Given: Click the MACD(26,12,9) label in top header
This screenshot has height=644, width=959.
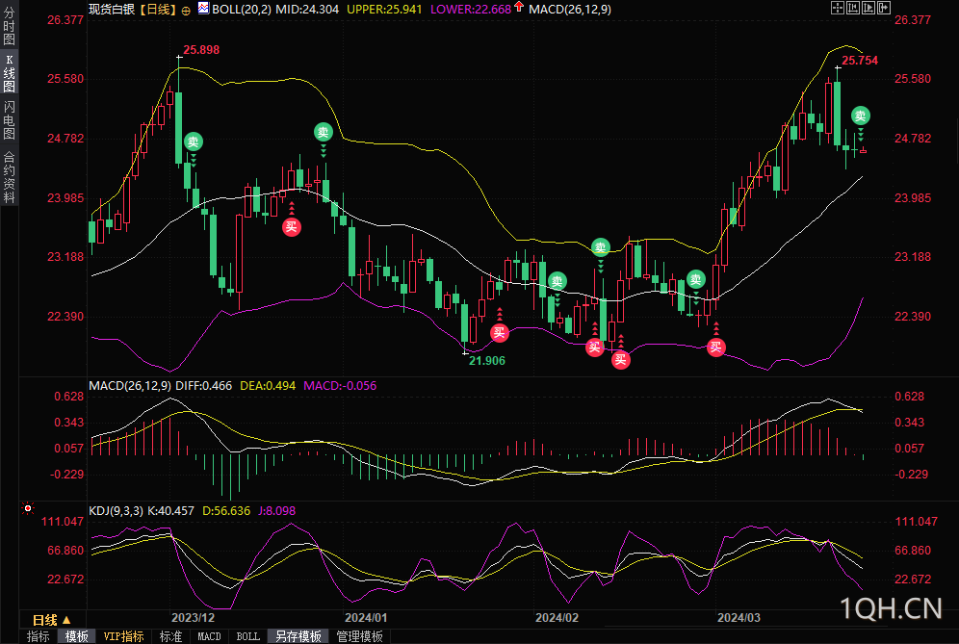Looking at the screenshot, I should (570, 10).
